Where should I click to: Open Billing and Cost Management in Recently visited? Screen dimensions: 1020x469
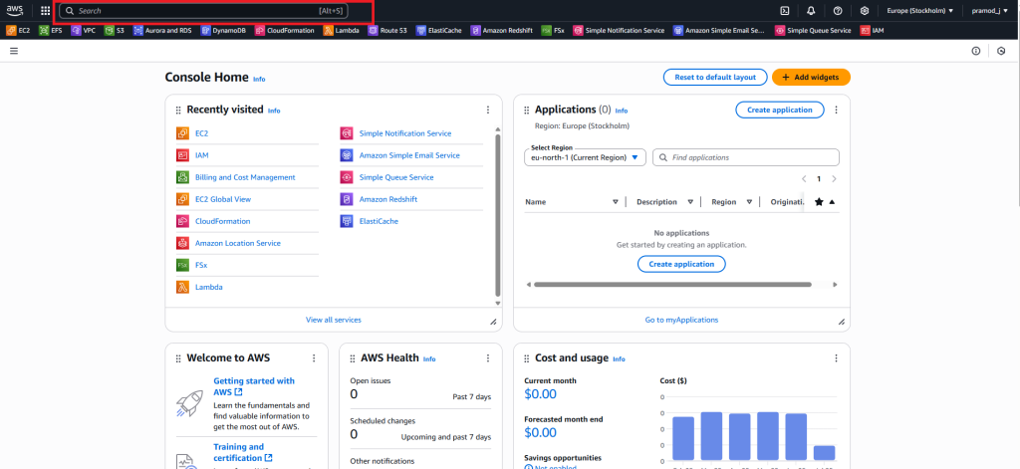245,177
